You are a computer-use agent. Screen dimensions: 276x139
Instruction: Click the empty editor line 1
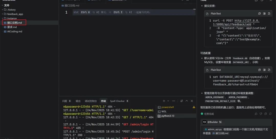[x=133, y=12]
